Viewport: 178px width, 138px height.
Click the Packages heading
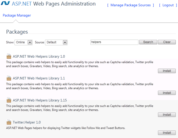(x=17, y=32)
